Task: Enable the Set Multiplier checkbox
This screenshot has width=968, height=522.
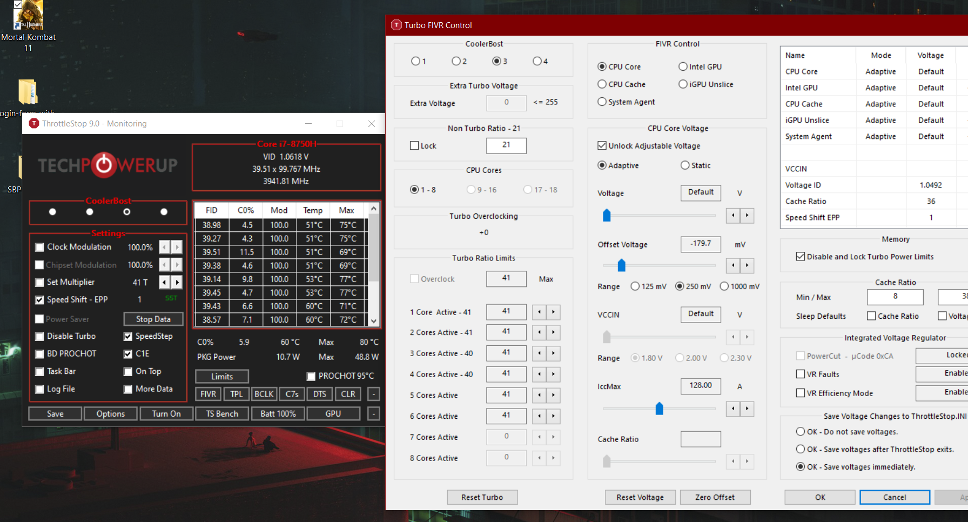Action: [x=39, y=283]
